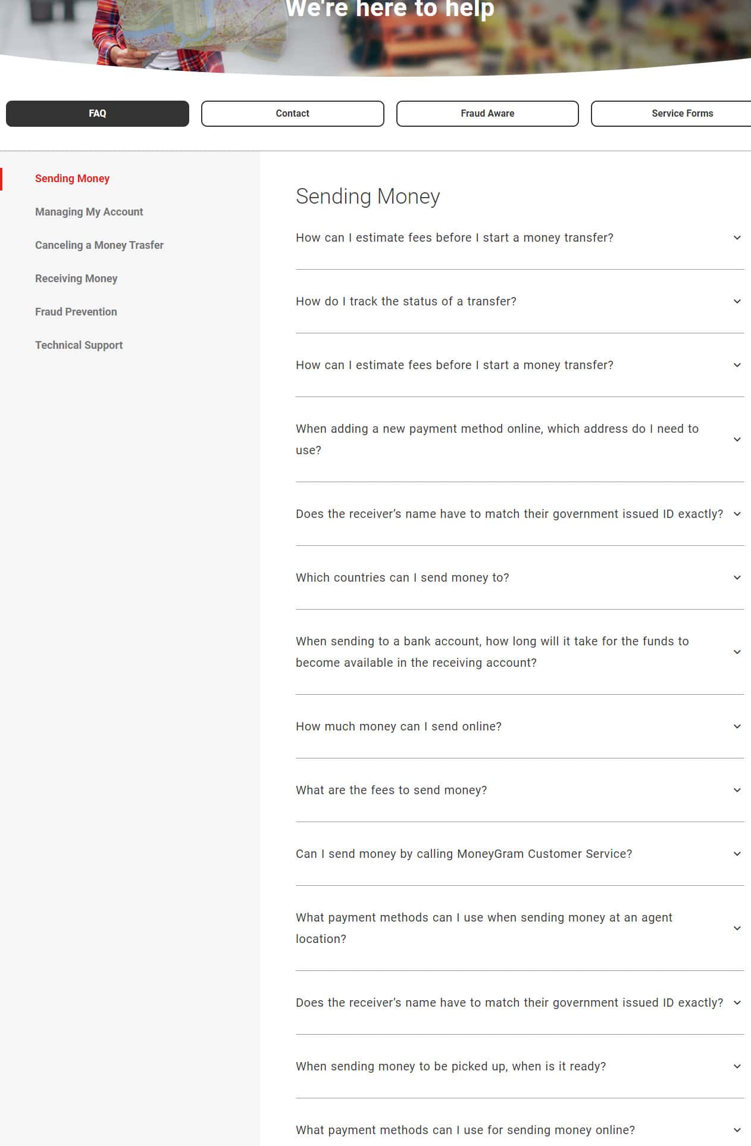Expand 'When sending money to be picked up' question
This screenshot has height=1146, width=751.
point(450,1066)
